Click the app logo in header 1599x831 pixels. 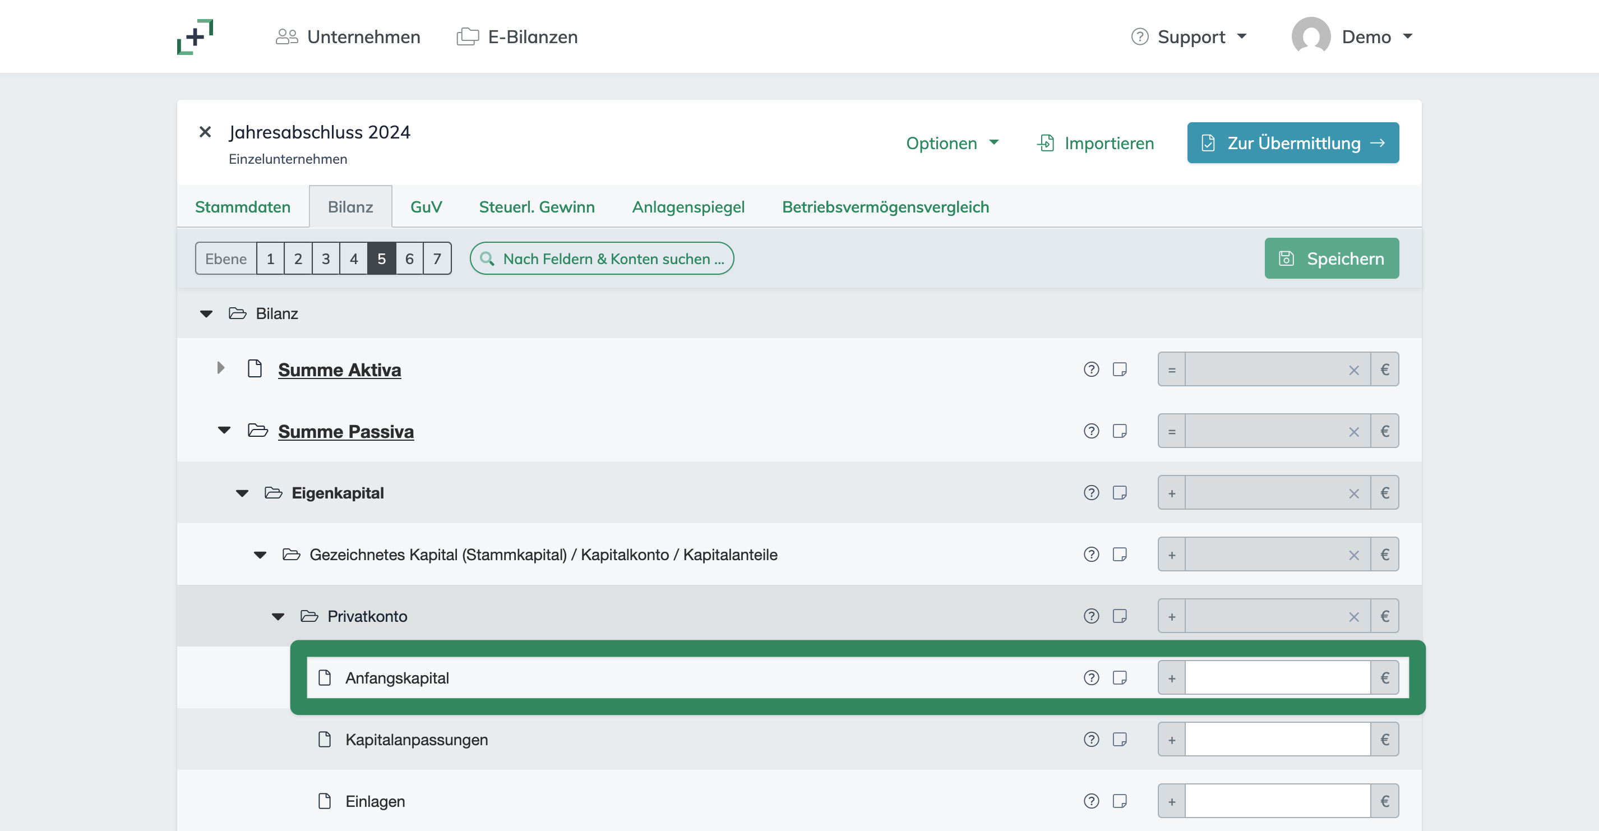[195, 36]
